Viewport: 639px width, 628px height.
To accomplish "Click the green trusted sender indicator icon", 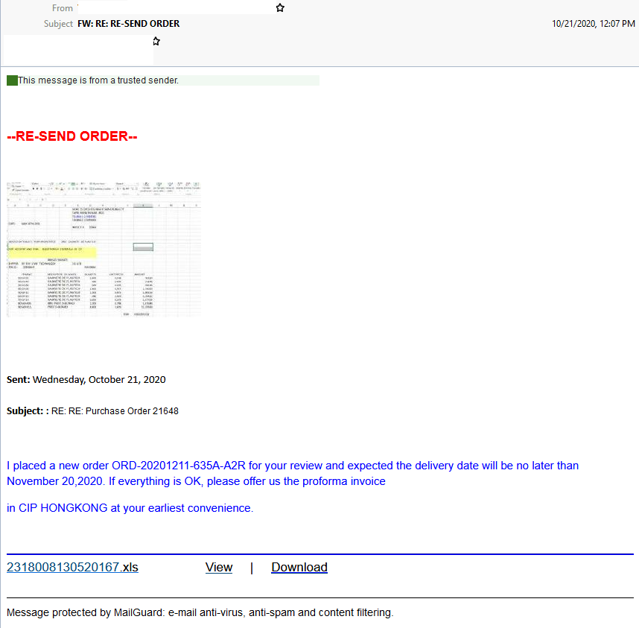I will [11, 80].
